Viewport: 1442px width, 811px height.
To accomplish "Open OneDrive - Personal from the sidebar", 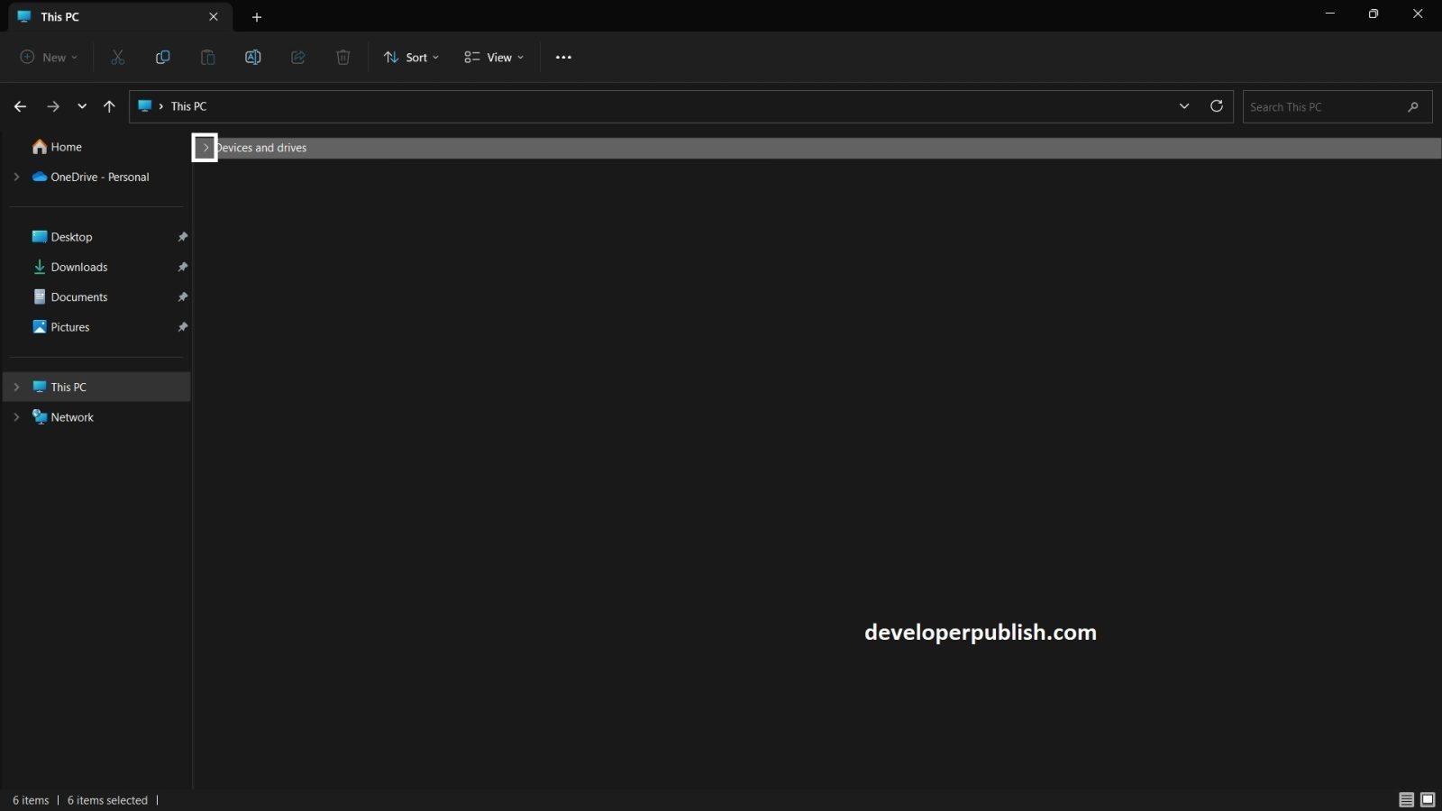I will pos(99,177).
